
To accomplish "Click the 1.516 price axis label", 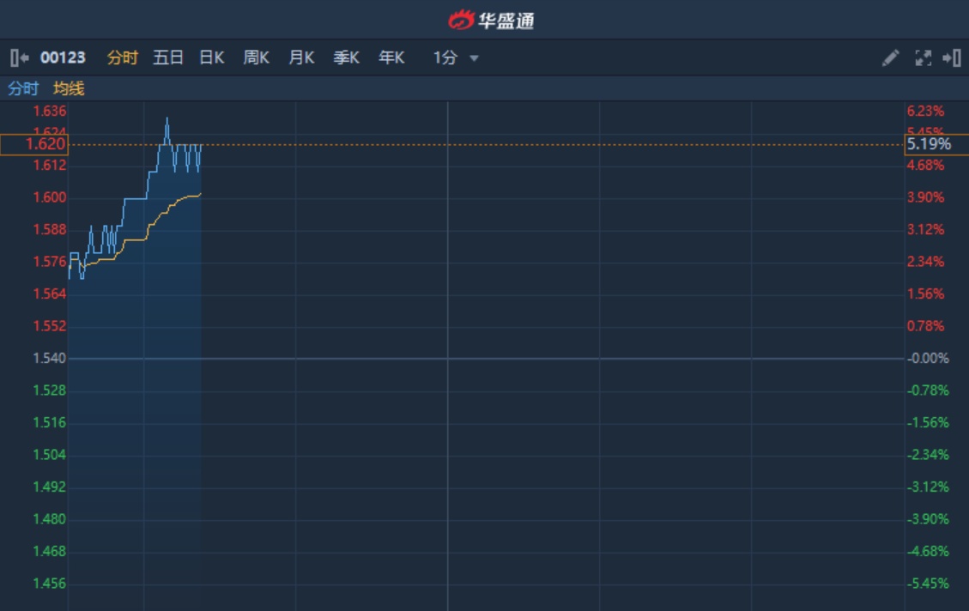I will (50, 422).
